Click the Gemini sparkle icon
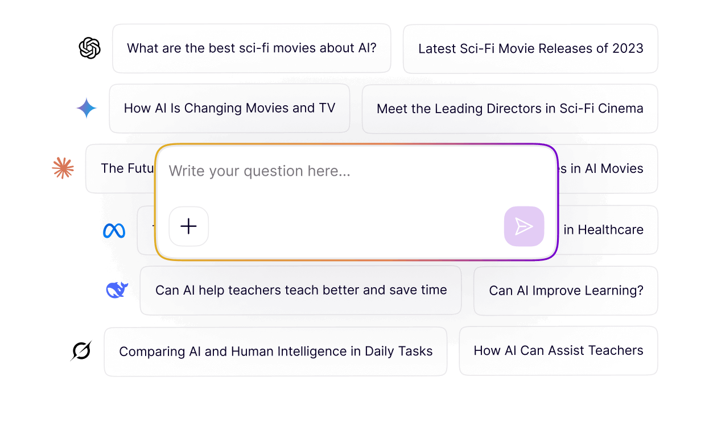The height and width of the screenshot is (426, 713). click(86, 108)
